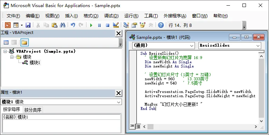269x135 pixels.
Task: Click the Reset stop icon
Action: click(108, 25)
